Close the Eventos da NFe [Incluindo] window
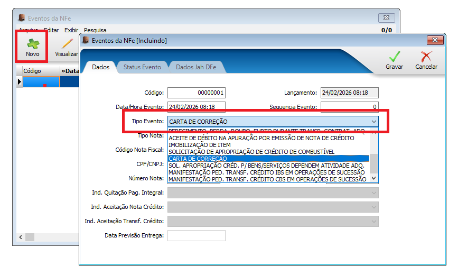458x275 pixels. 436,40
